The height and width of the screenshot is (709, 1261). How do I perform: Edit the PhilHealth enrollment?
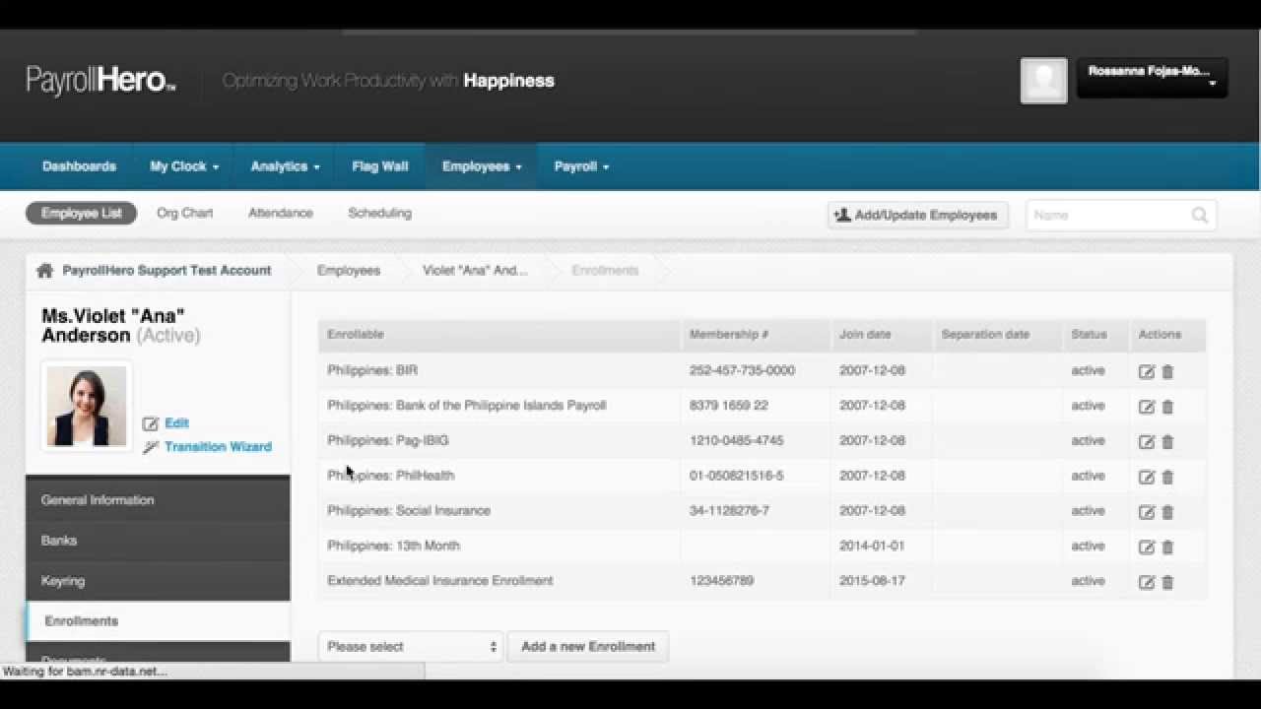[1147, 477]
